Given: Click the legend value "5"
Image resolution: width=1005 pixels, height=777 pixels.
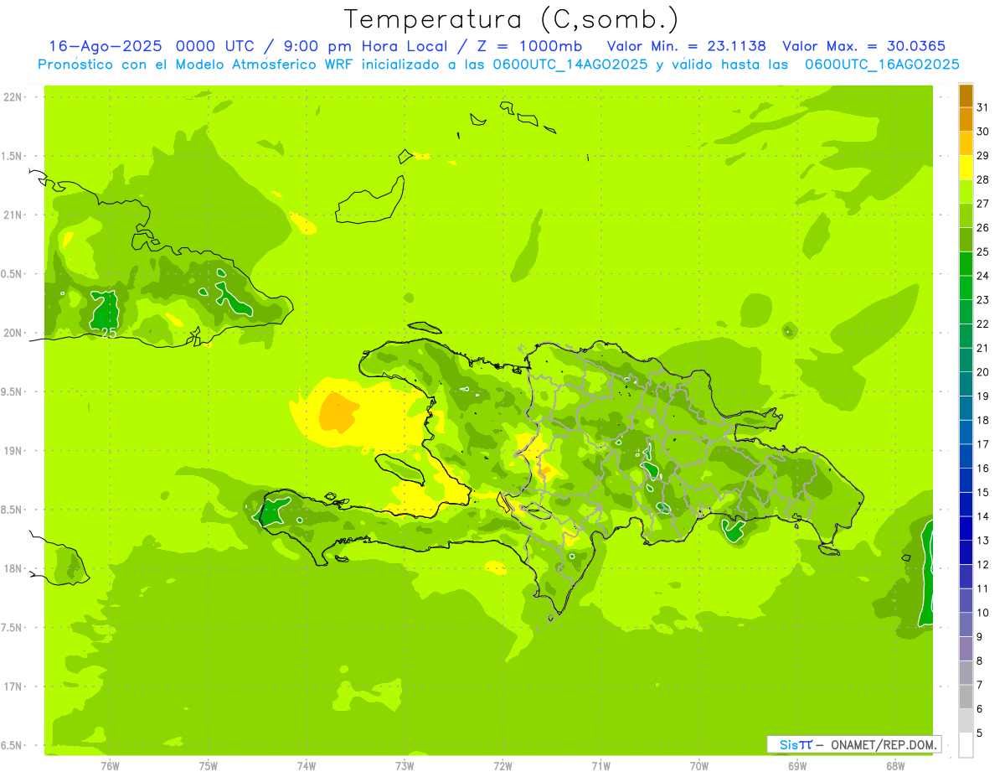Looking at the screenshot, I should 980,733.
